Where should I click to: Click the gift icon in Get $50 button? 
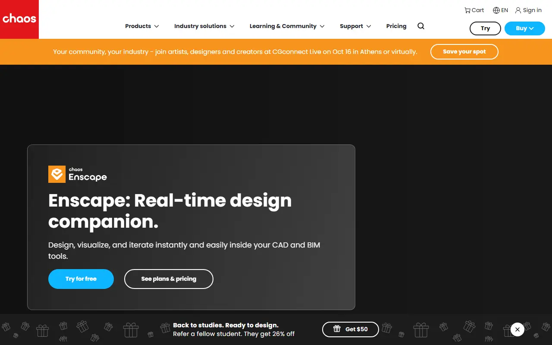click(337, 329)
